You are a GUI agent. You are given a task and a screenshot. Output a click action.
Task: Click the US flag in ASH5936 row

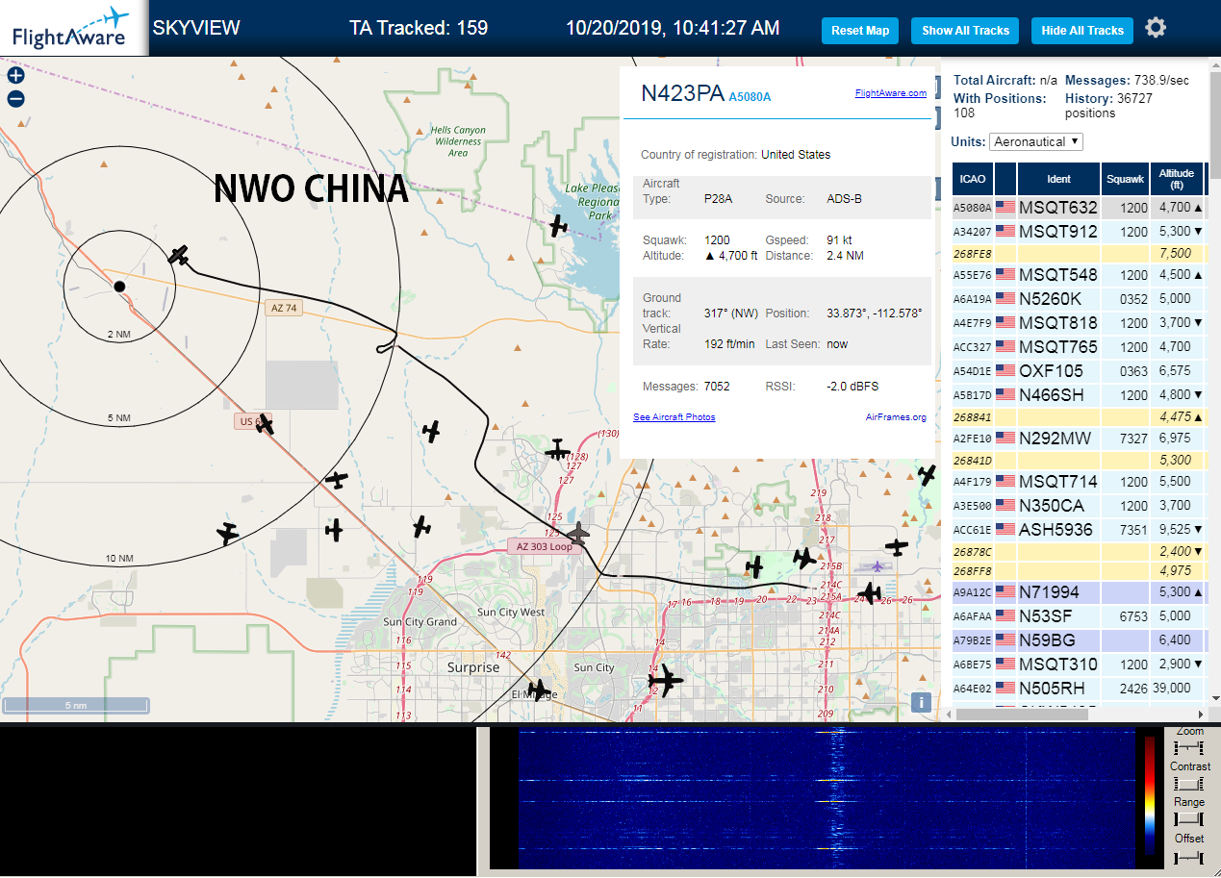[1005, 529]
